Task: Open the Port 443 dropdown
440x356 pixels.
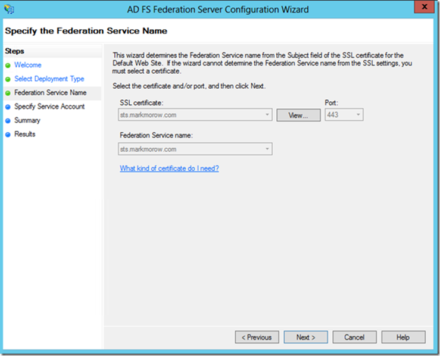Action: point(344,115)
